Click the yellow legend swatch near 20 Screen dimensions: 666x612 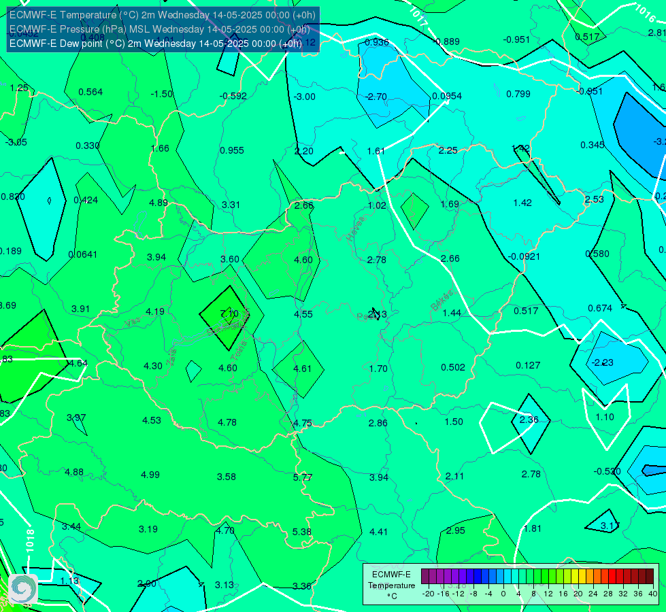click(x=575, y=577)
